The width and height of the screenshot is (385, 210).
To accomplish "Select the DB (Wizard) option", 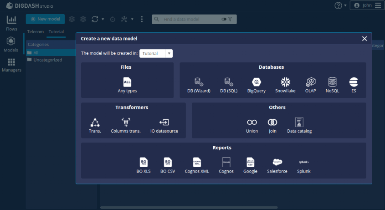I will [199, 85].
